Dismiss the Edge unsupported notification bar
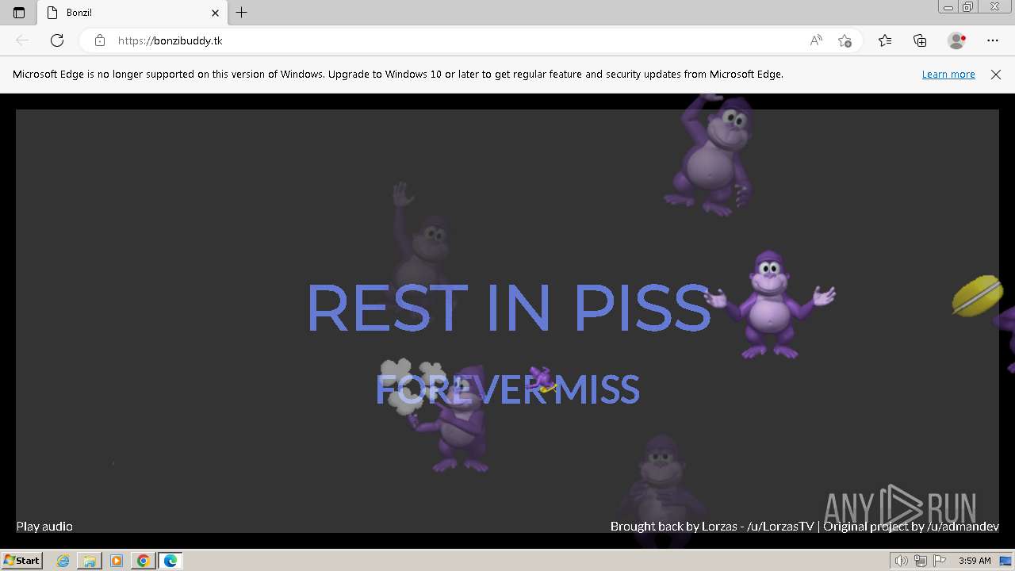Viewport: 1015px width, 571px height. click(996, 75)
